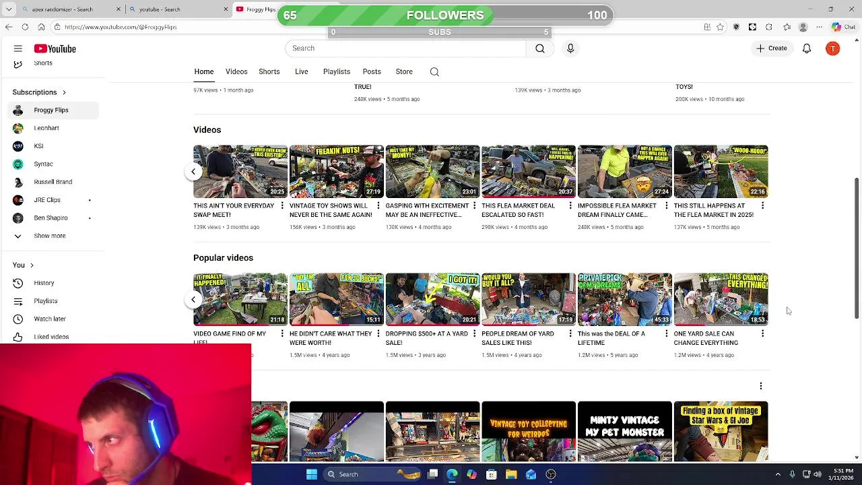The image size is (862, 485).
Task: Click the search magnifier button
Action: coord(540,48)
